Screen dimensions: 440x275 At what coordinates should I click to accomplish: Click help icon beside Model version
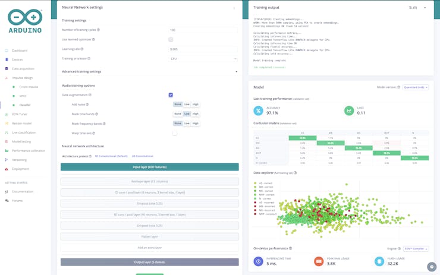click(x=399, y=87)
